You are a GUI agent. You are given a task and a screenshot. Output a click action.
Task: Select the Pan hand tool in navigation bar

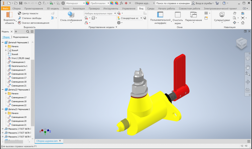pos(247,67)
